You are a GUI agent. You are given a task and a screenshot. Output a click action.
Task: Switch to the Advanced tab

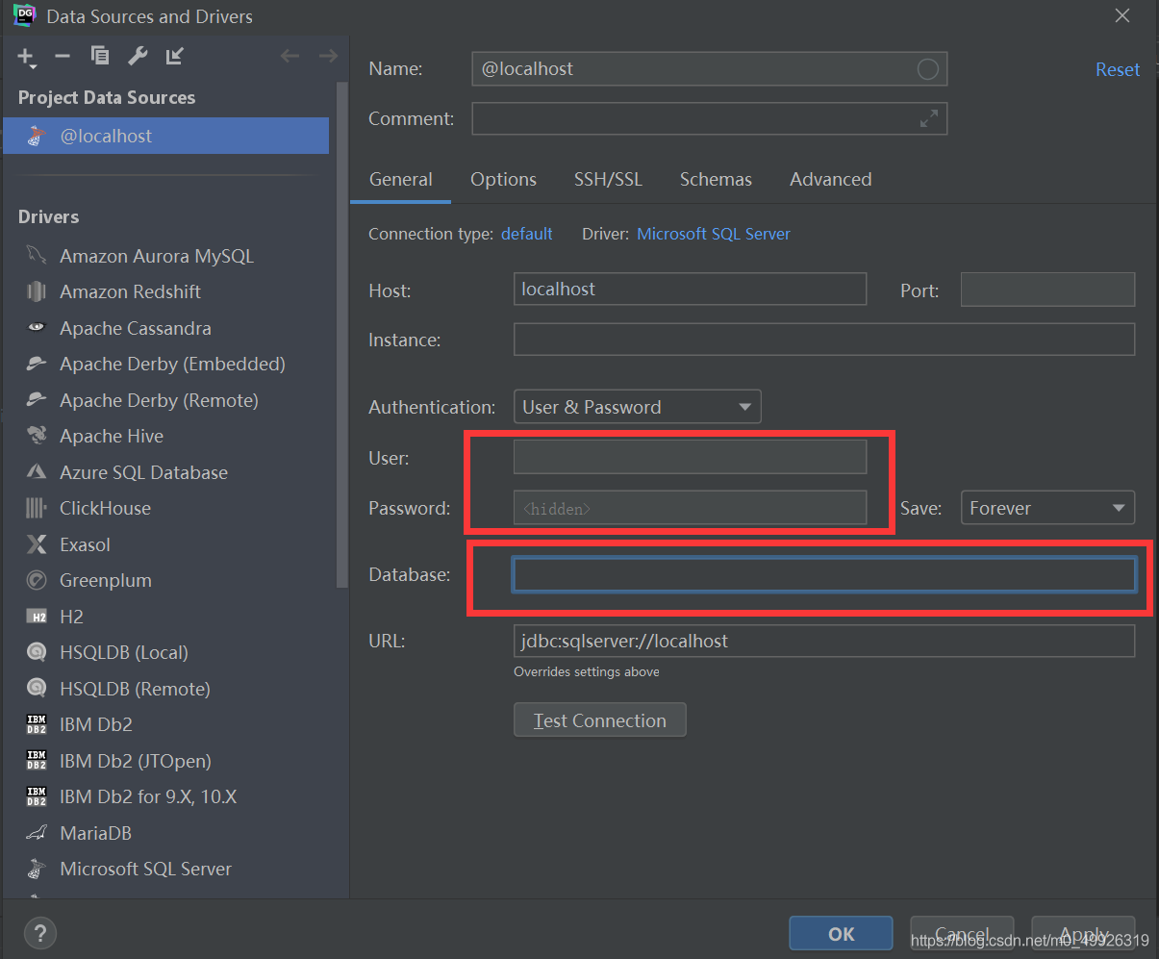click(831, 179)
